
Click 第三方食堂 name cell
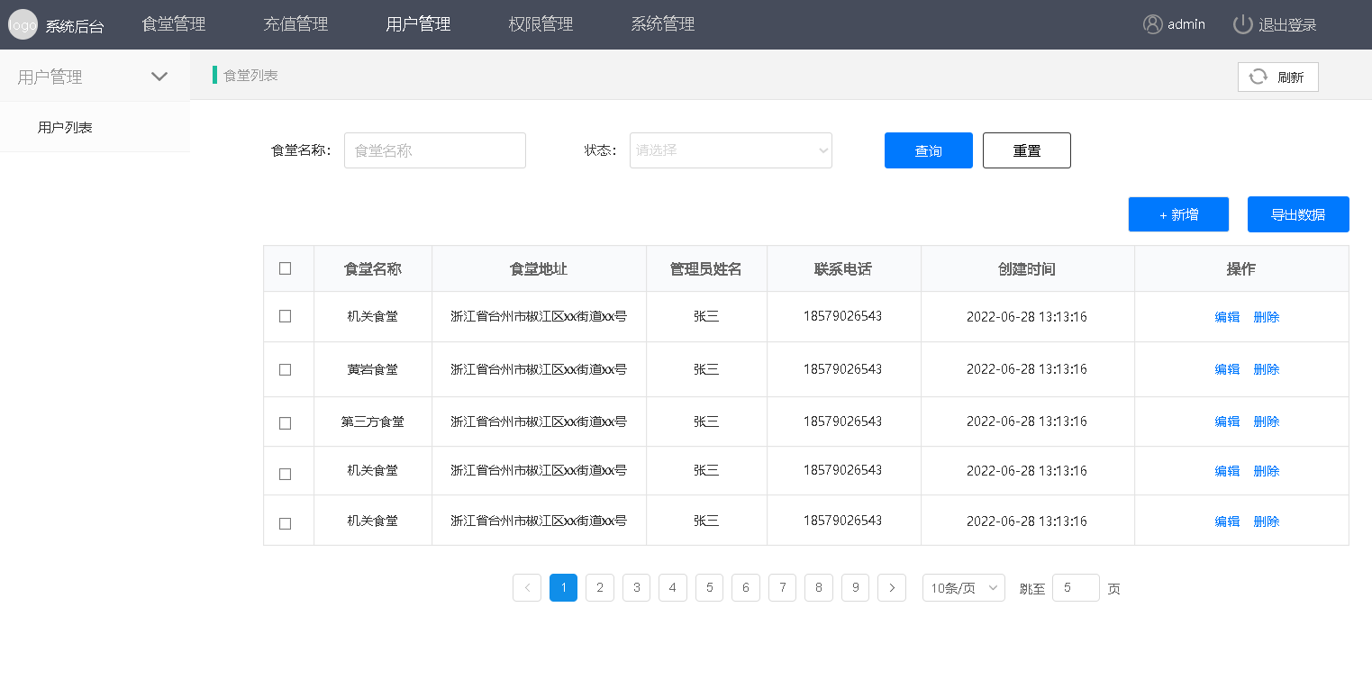click(373, 422)
